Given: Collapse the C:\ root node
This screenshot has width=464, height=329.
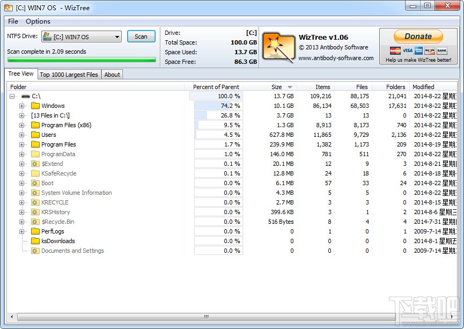Looking at the screenshot, I should tap(12, 96).
